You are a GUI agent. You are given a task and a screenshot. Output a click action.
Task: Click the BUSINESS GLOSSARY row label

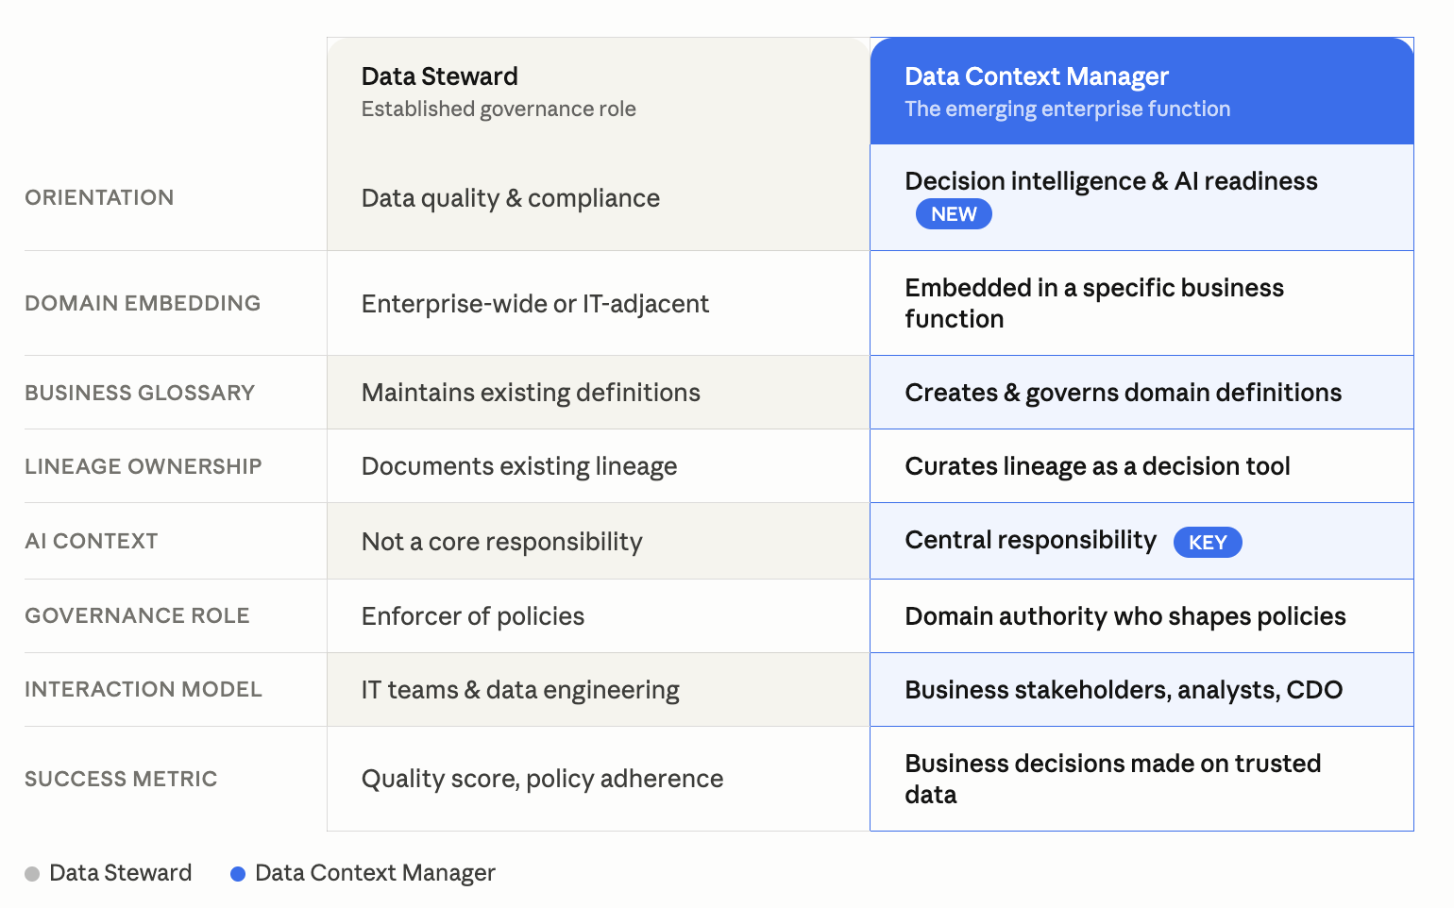140,394
